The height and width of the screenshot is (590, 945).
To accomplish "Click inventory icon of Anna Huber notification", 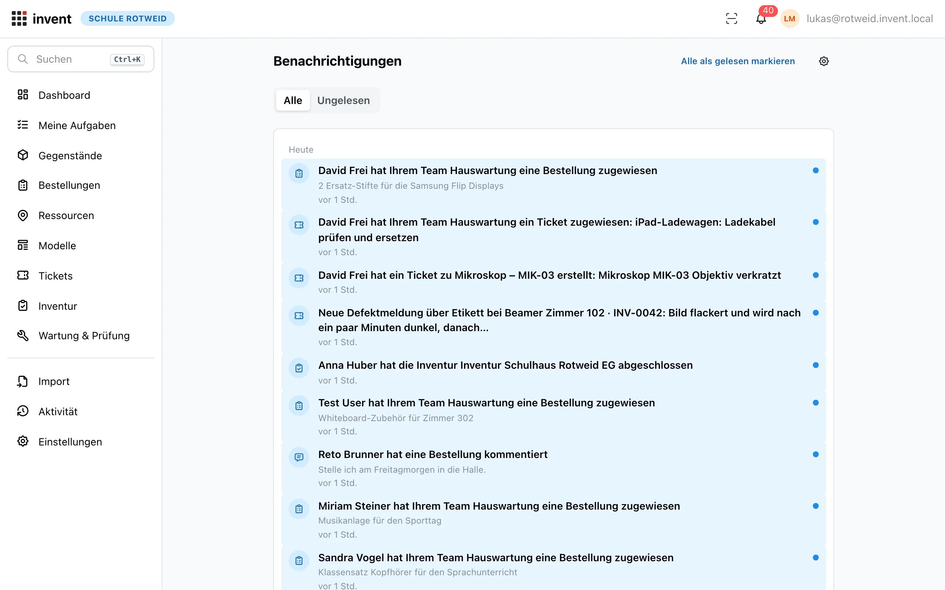I will point(299,368).
